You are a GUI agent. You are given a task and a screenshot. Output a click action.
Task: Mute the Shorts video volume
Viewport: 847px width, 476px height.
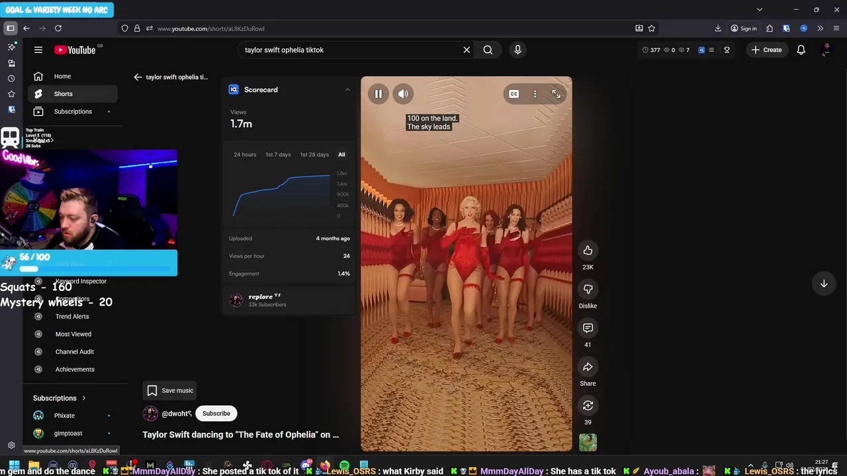coord(403,94)
